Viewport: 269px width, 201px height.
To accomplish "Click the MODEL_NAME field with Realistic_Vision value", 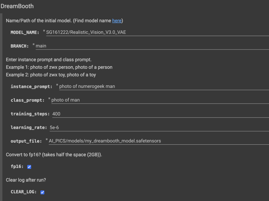I will [158, 32].
